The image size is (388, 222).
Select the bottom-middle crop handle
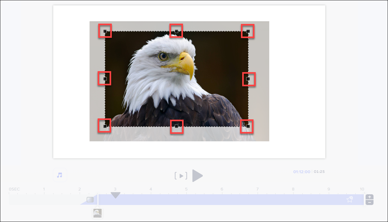(x=177, y=127)
